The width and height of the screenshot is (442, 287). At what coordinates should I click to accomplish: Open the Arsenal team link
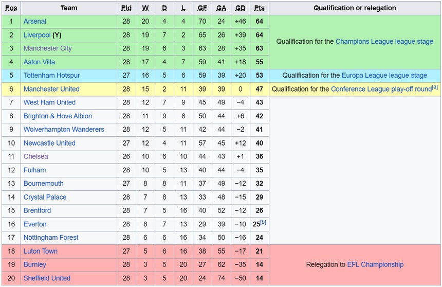click(x=35, y=22)
